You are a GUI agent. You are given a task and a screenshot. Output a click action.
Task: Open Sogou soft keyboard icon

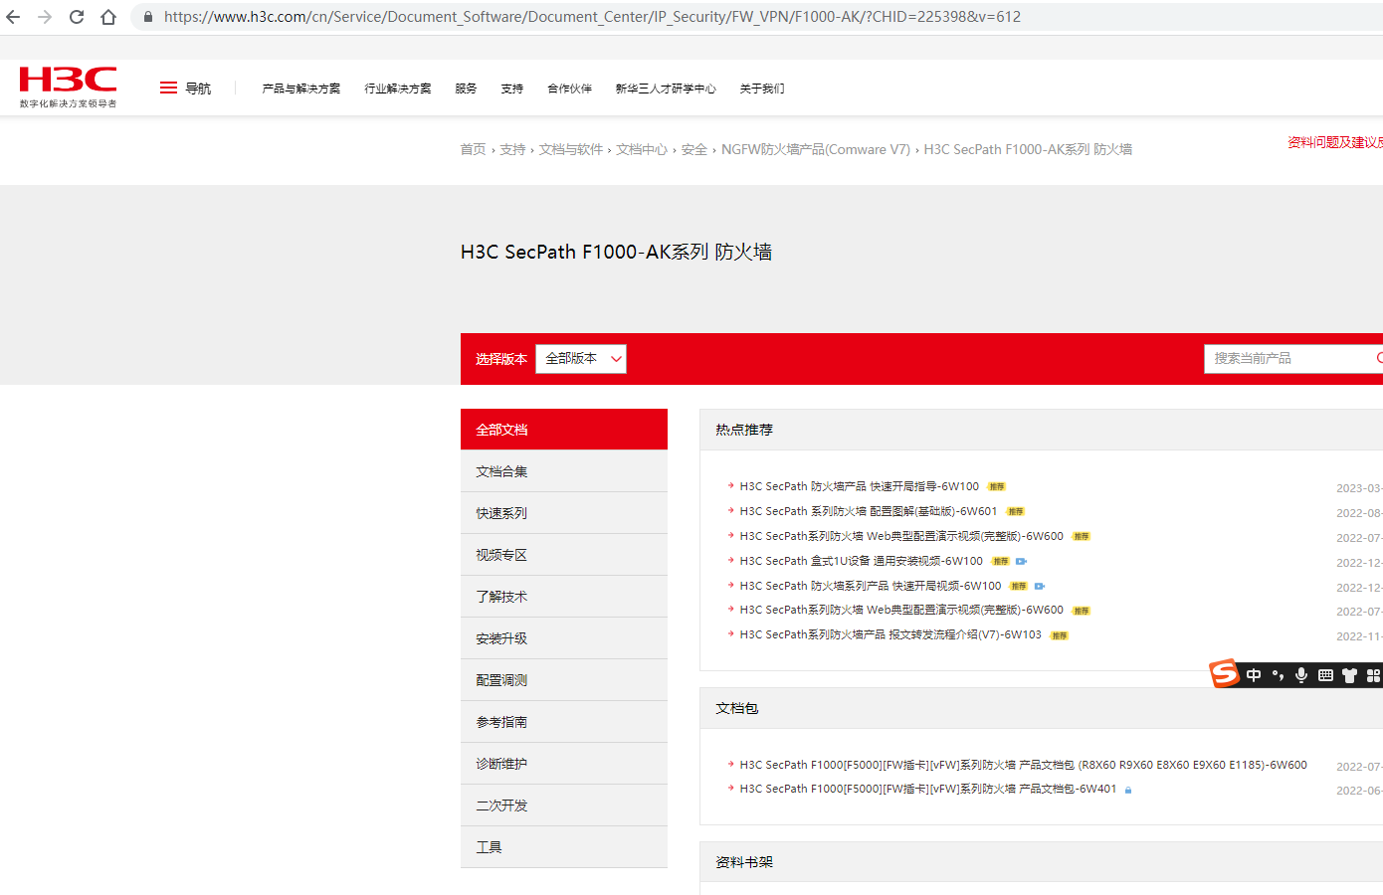click(x=1325, y=675)
